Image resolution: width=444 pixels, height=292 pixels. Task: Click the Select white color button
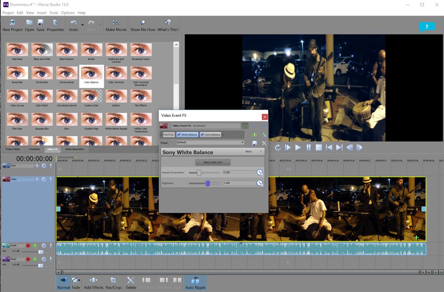[x=212, y=163]
